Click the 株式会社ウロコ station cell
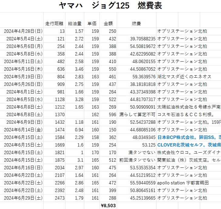 coord(189,153)
